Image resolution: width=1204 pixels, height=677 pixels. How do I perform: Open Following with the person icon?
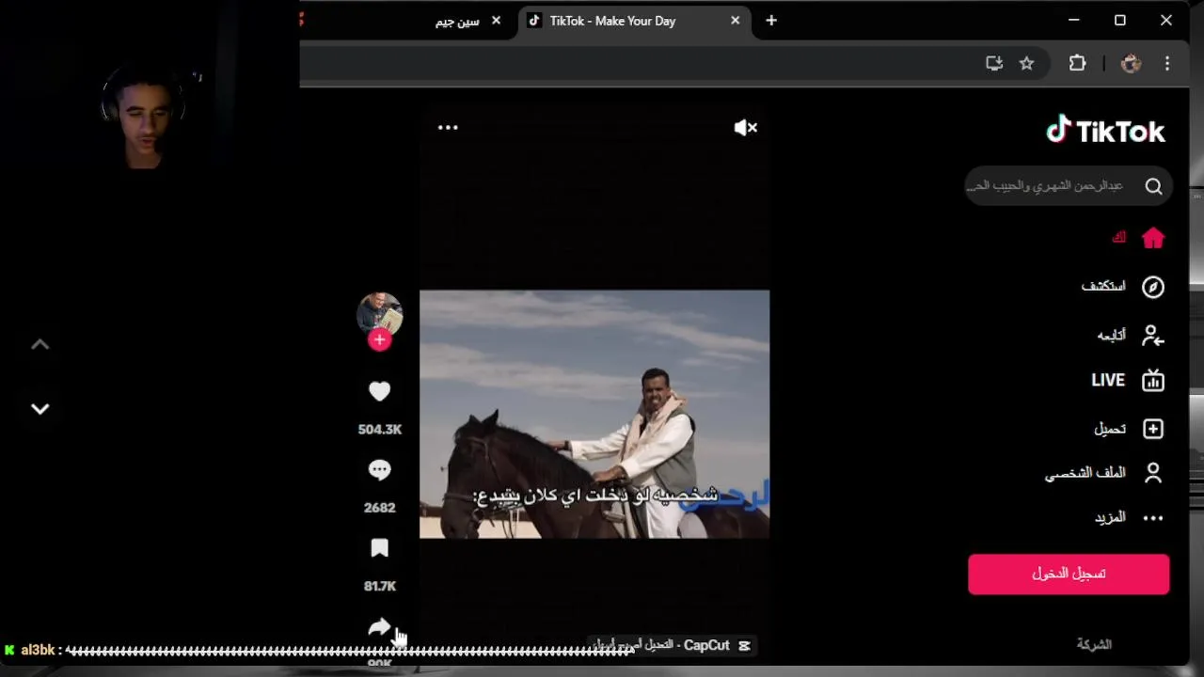coord(1153,335)
